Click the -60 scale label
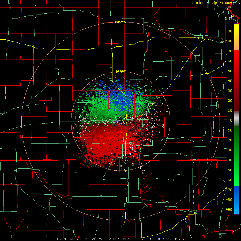The image size is (241, 241). pyautogui.click(x=229, y=180)
